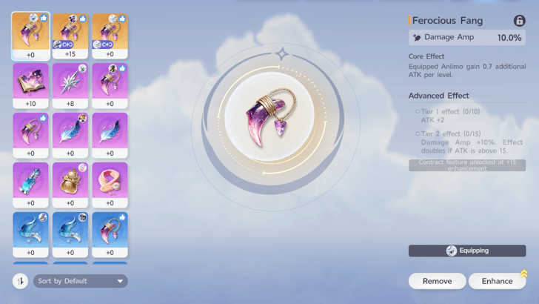Toggle the ascending/descending sort order button

pos(20,281)
